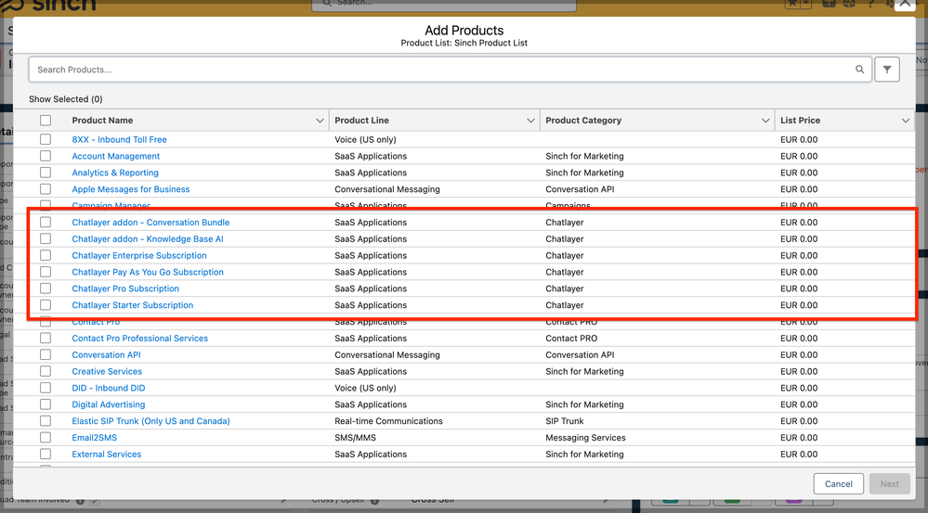Screen dimensions: 928x513
Task: Close the Add Products dialog
Action: [x=905, y=4]
